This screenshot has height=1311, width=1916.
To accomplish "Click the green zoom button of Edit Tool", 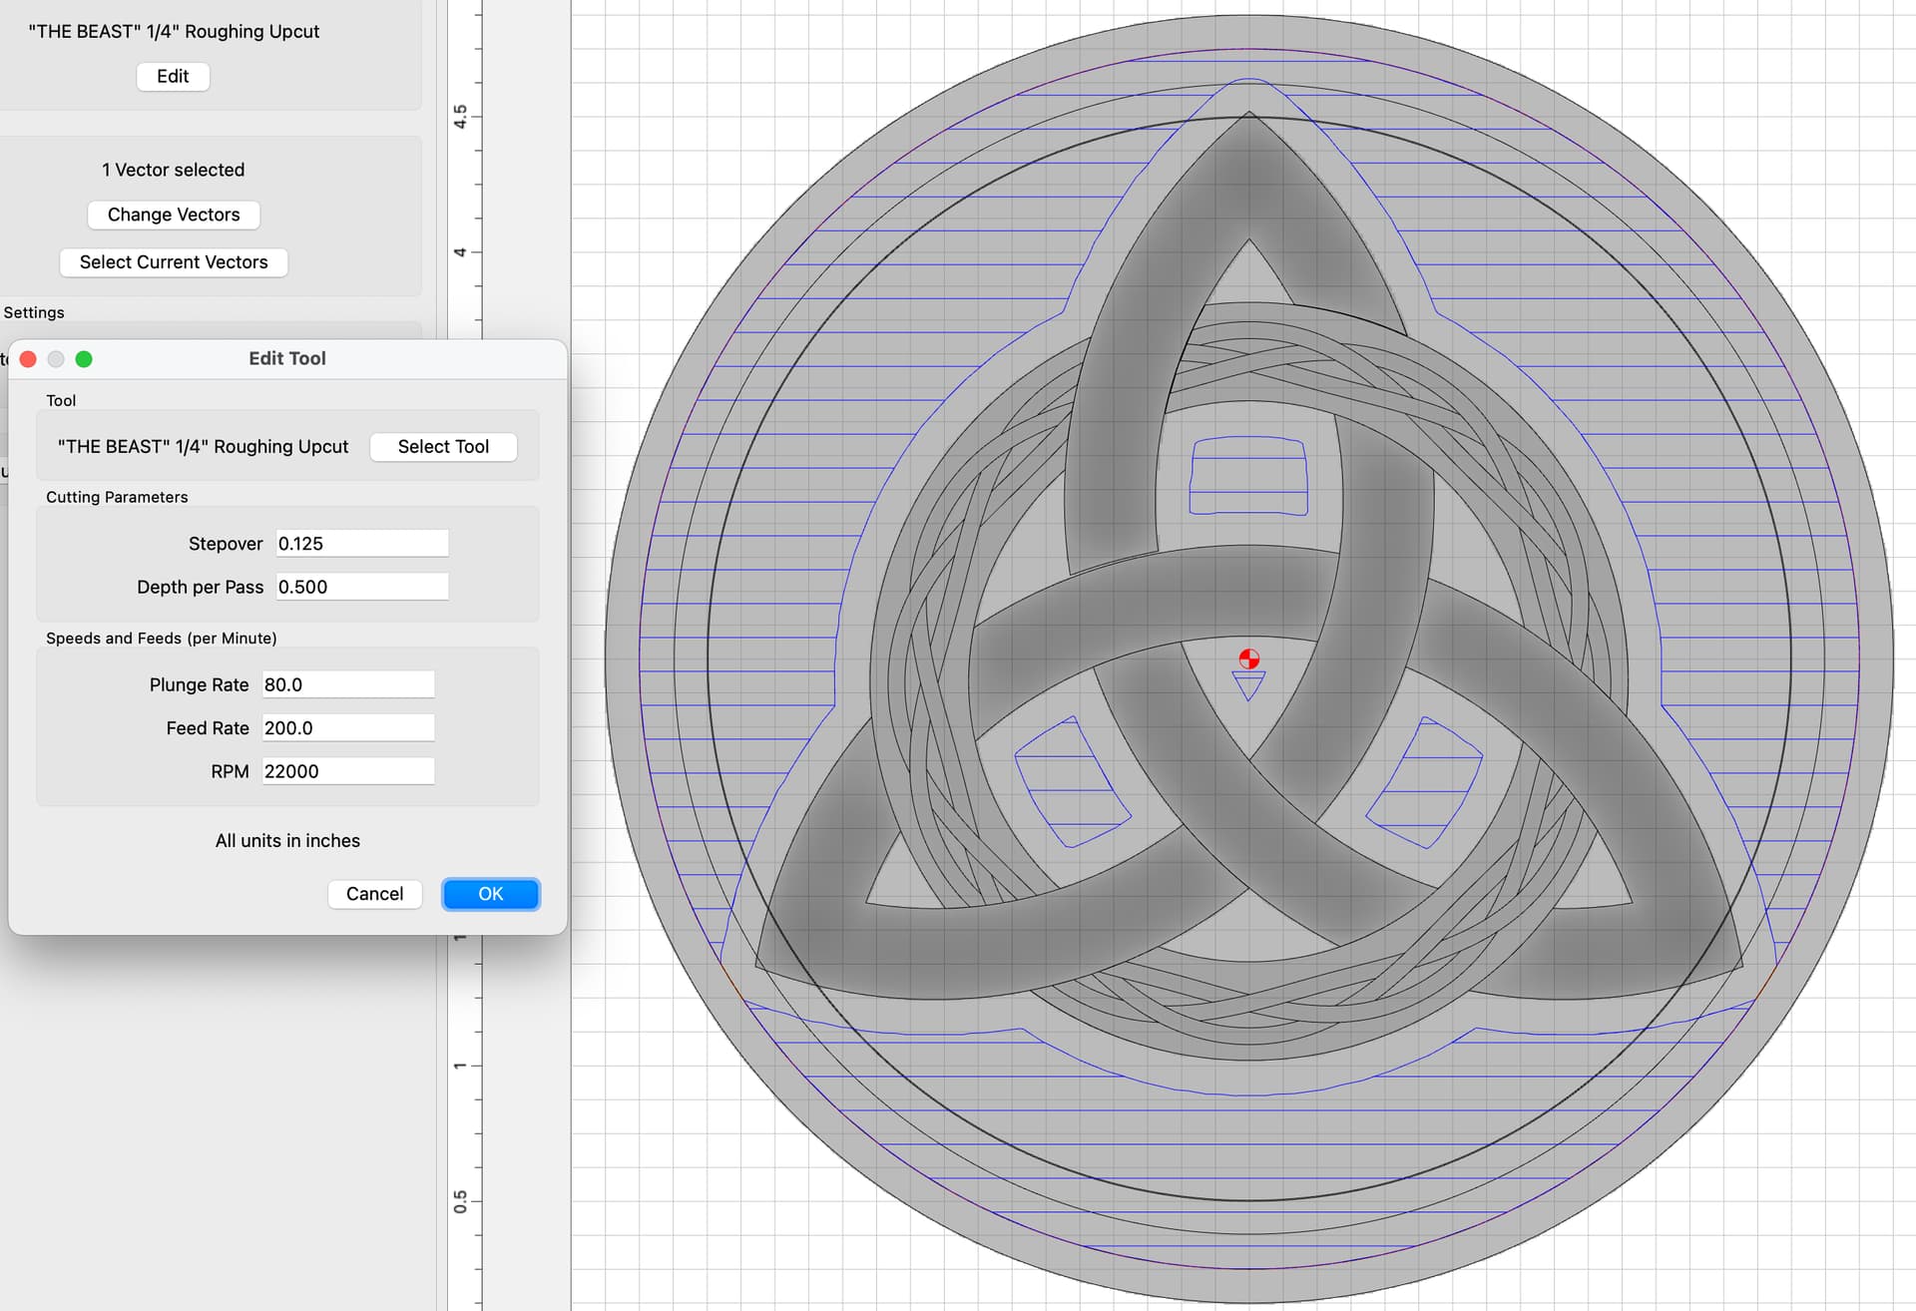I will coord(84,359).
